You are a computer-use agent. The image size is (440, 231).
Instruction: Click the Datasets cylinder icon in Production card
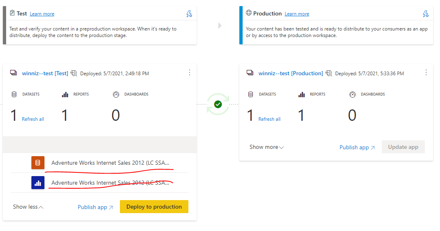(251, 94)
